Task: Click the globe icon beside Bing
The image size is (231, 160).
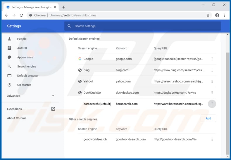Action: (80, 70)
